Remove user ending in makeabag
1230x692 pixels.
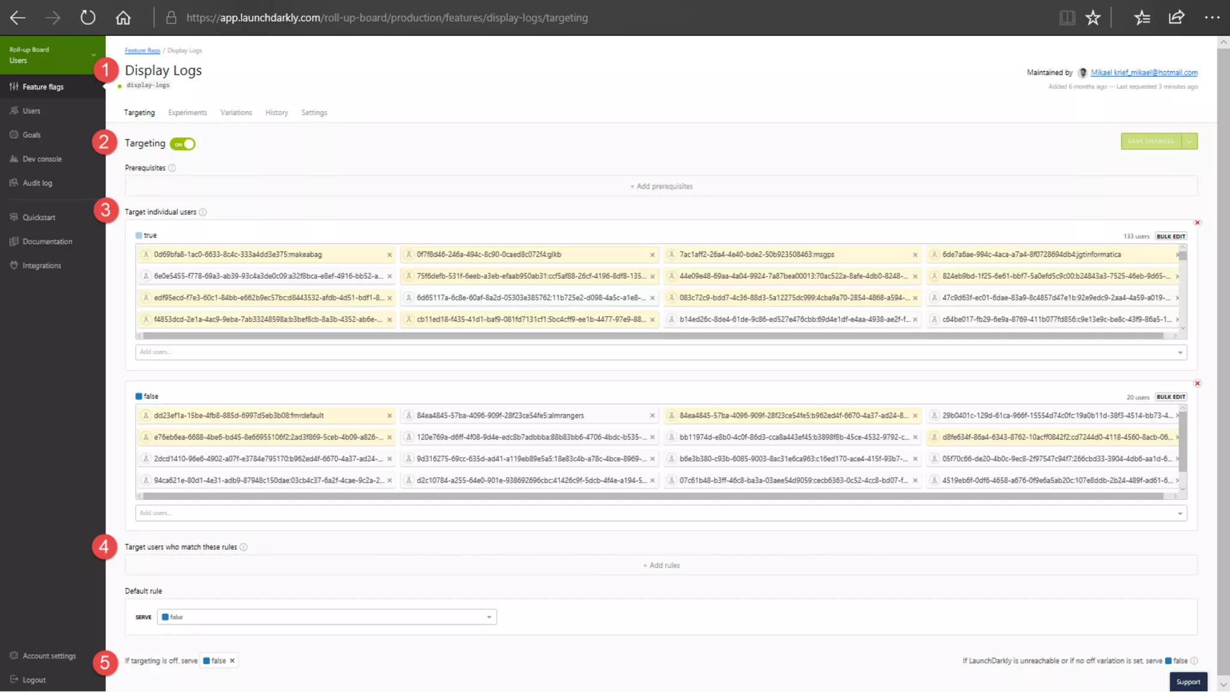coord(389,255)
